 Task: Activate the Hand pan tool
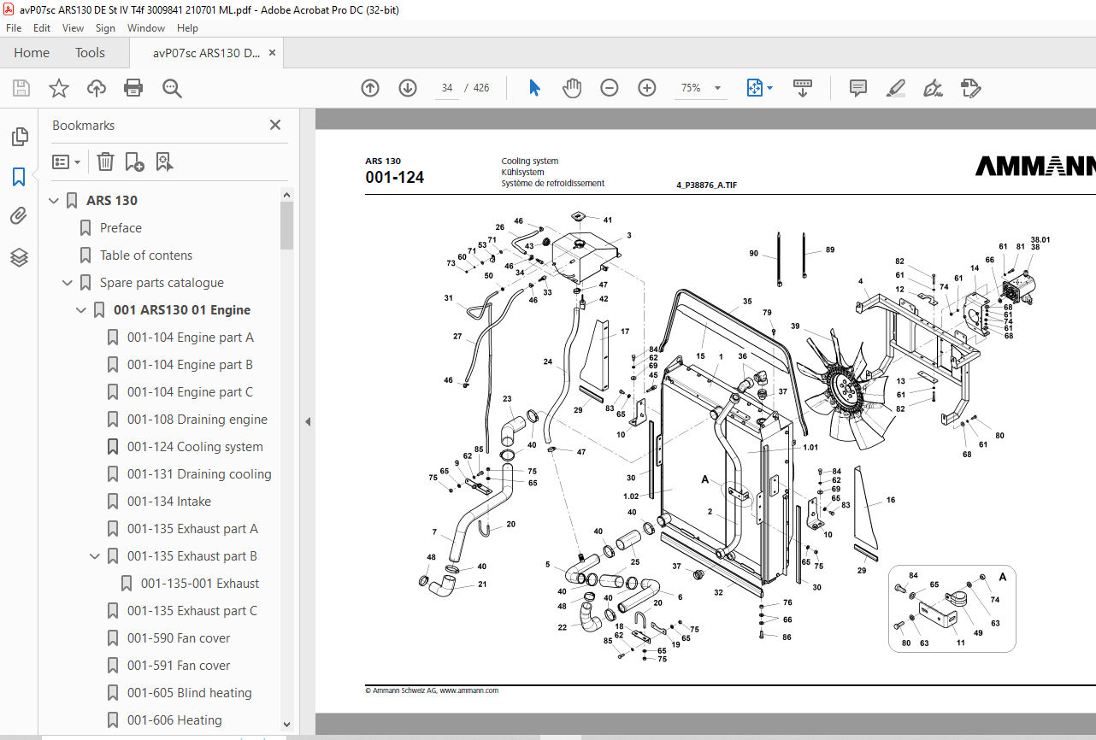572,88
